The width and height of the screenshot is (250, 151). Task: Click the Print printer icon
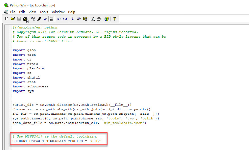pos(99,19)
